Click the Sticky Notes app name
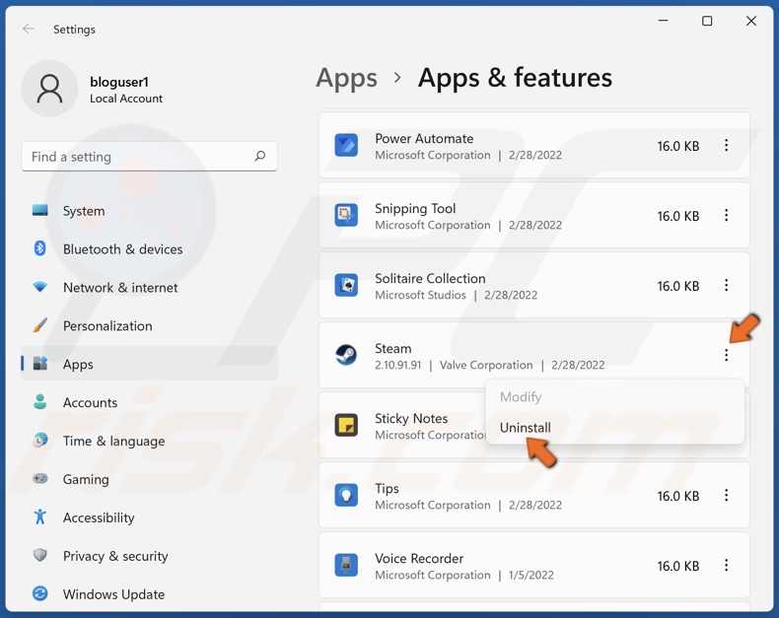779x618 pixels. tap(411, 418)
